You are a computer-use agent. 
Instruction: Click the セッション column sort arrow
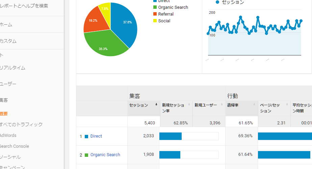(x=156, y=105)
